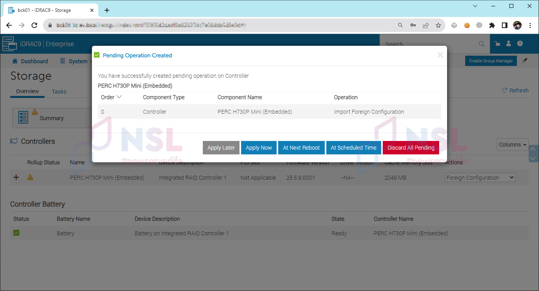The width and height of the screenshot is (539, 291).
Task: Click the iDRAC9 server logo icon
Action: [9, 44]
